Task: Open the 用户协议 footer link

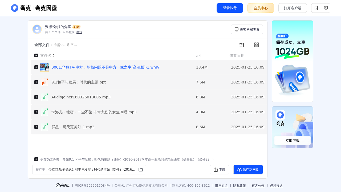Action: pyautogui.click(x=221, y=186)
